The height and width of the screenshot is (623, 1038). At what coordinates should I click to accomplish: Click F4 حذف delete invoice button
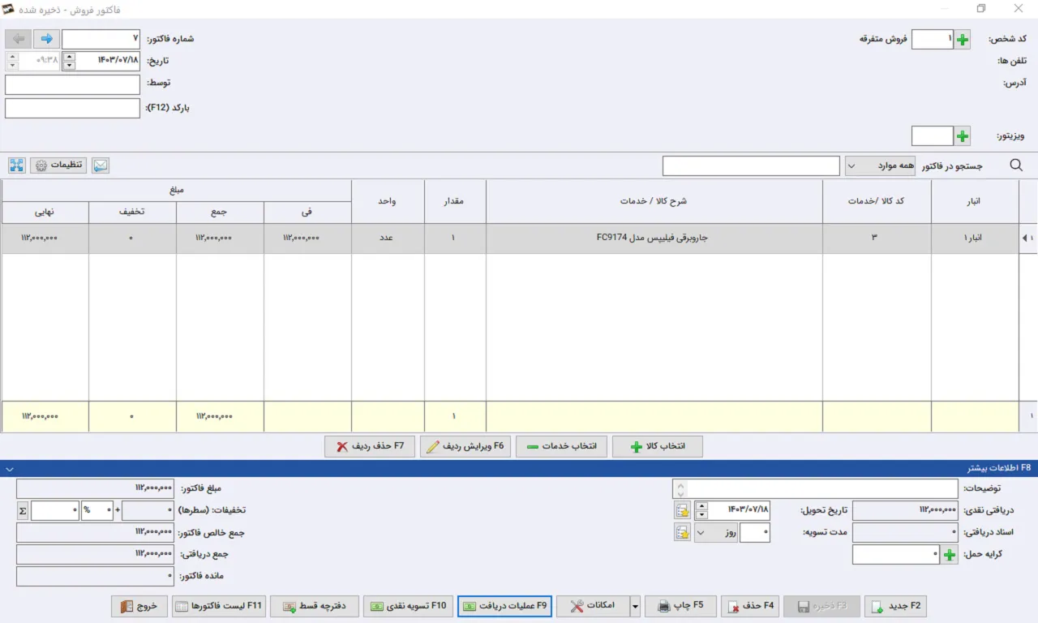point(751,606)
